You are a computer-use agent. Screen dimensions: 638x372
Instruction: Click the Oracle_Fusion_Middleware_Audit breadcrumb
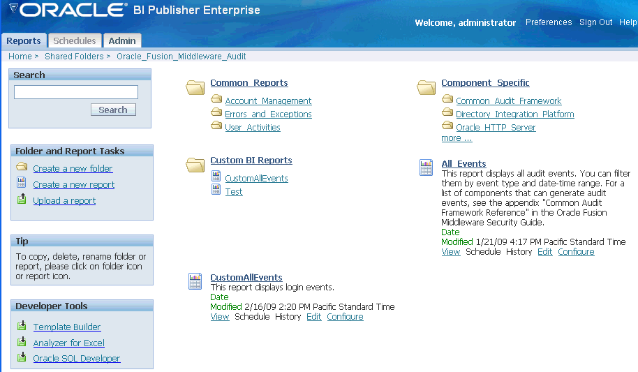[181, 56]
